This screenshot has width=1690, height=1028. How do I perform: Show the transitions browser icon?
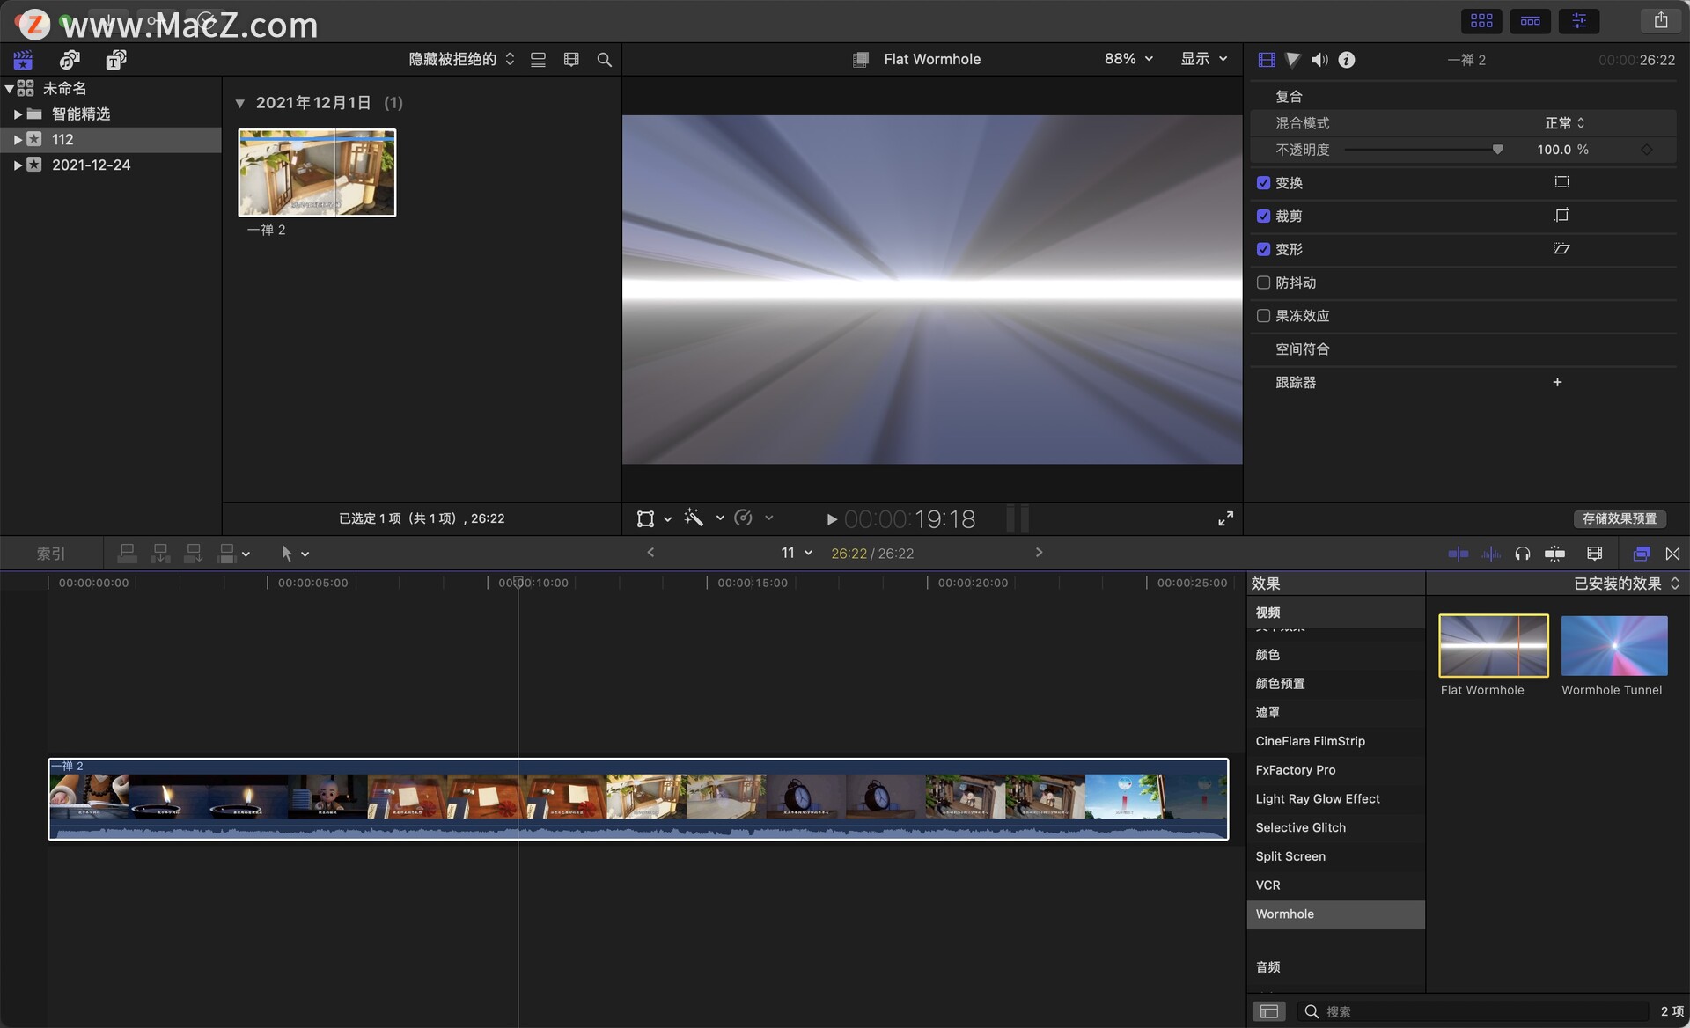click(1672, 554)
